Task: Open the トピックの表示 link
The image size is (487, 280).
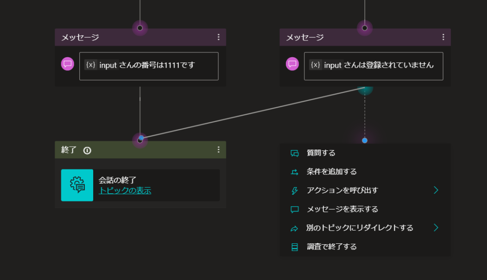Action: point(125,190)
